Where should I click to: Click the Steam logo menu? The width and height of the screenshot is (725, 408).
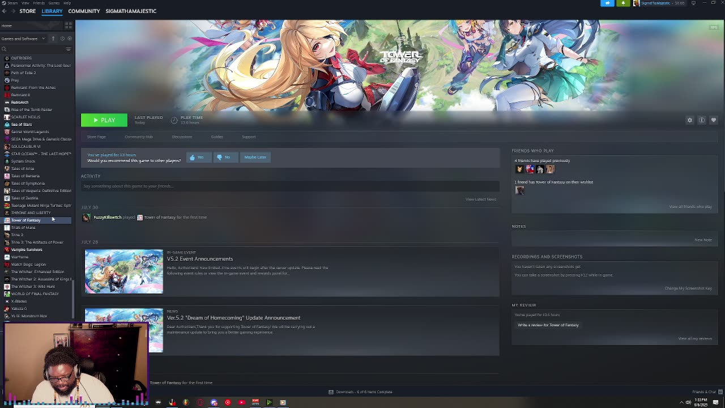(x=3, y=3)
